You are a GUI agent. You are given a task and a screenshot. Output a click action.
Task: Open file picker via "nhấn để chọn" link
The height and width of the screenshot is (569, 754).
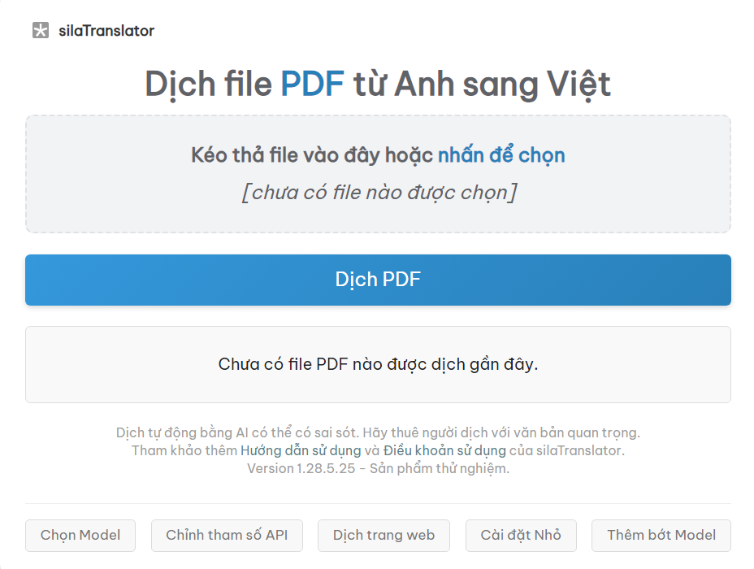coord(500,154)
